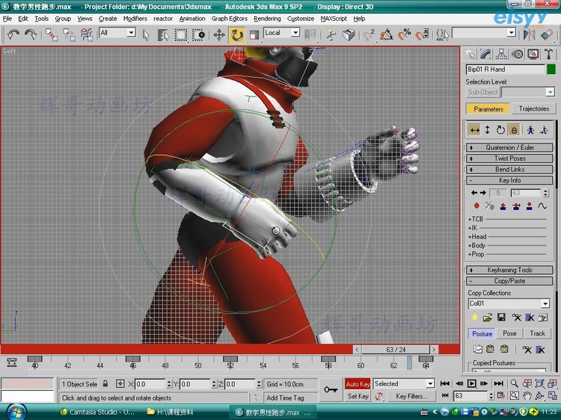
Task: Activate the Select and Rotate tool
Action: tap(236, 34)
